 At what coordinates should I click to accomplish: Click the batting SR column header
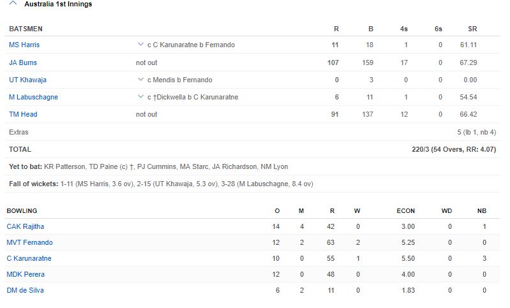tap(472, 29)
